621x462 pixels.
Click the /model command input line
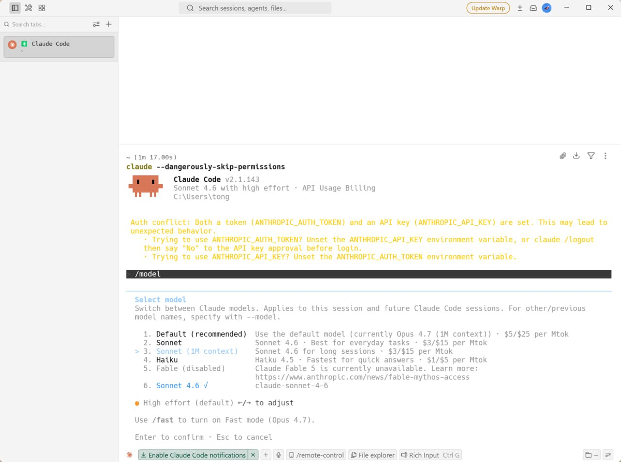click(x=369, y=274)
